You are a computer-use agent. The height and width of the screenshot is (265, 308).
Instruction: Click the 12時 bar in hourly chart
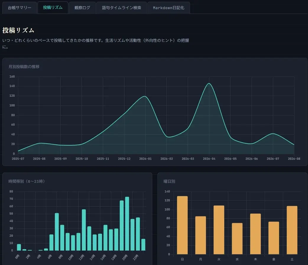[84, 230]
